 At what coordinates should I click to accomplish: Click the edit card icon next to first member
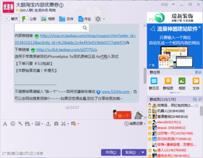click(197, 105)
